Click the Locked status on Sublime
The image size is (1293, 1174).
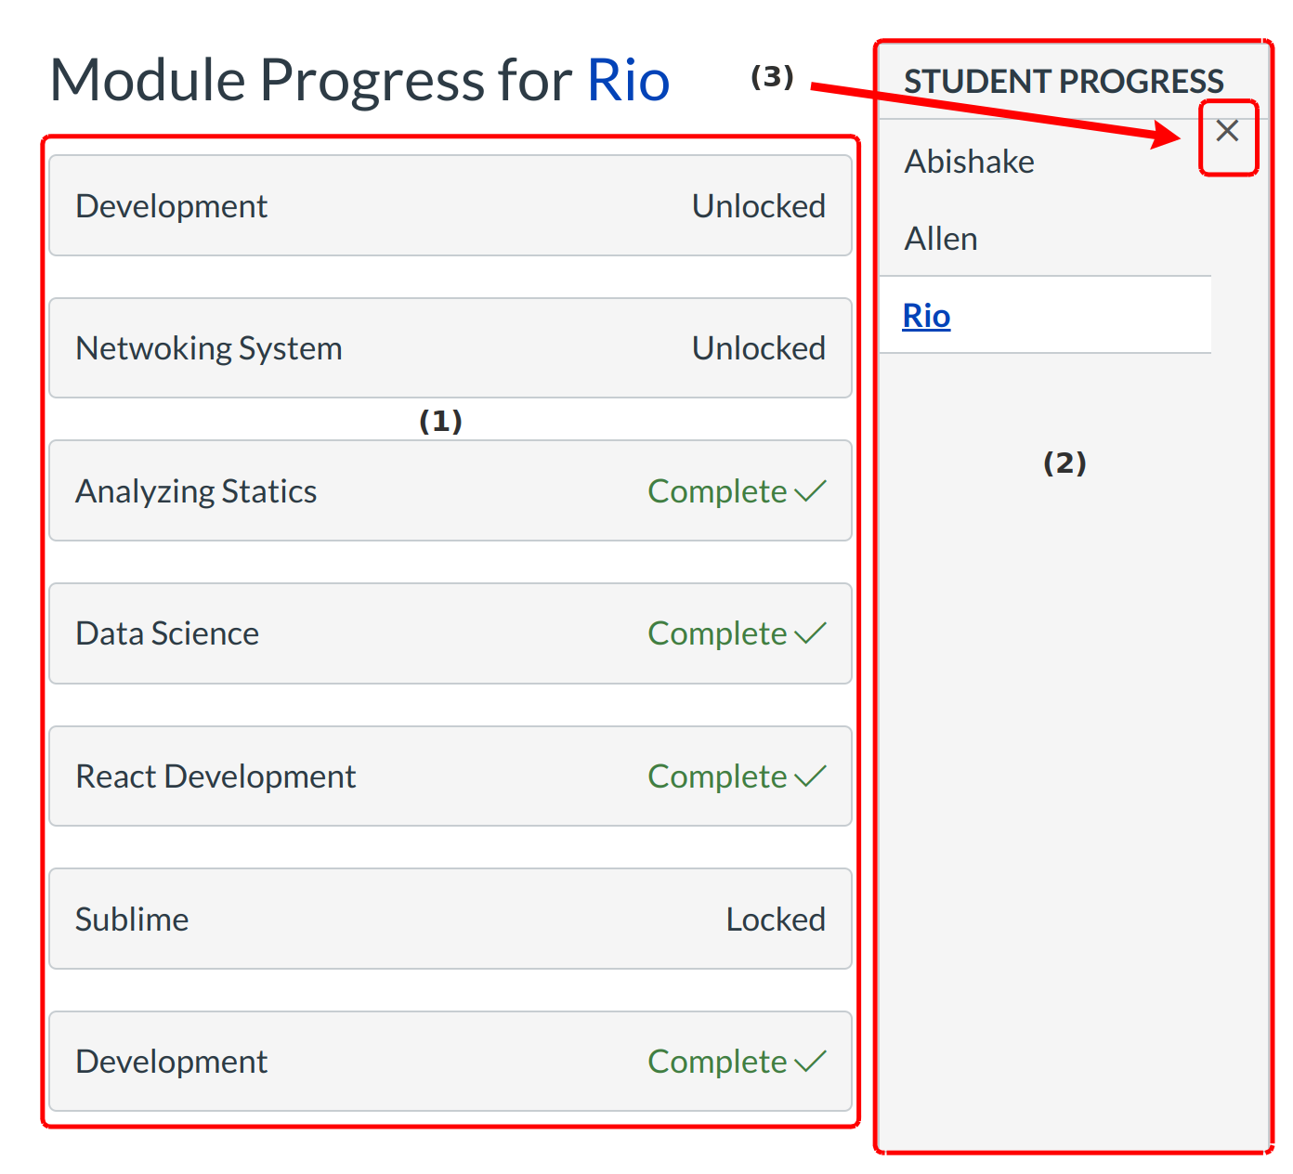[775, 920]
